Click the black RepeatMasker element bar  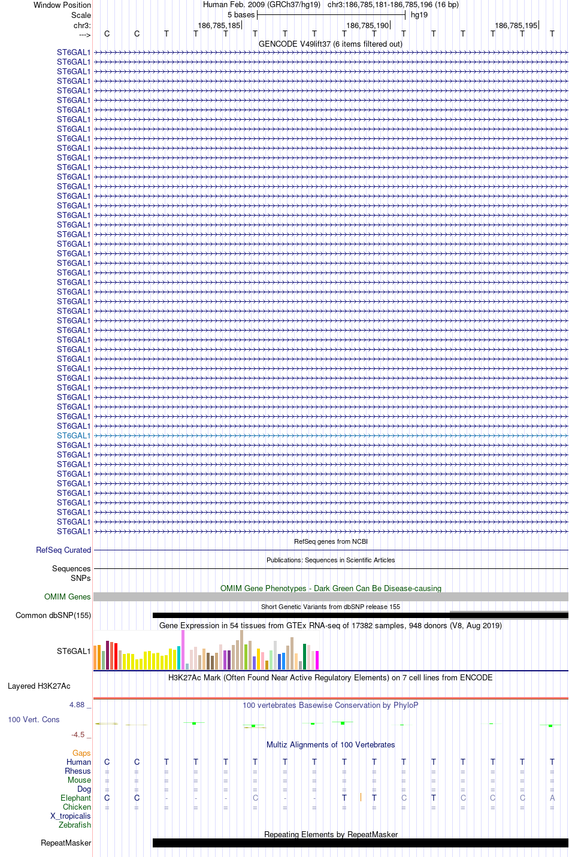(360, 843)
